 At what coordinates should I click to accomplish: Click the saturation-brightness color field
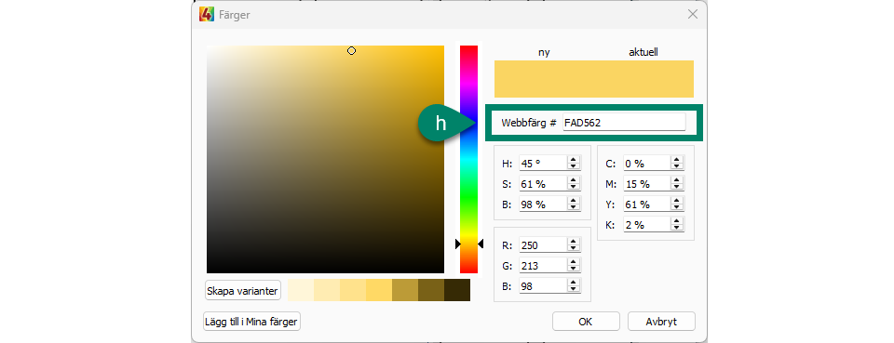pyautogui.click(x=325, y=159)
